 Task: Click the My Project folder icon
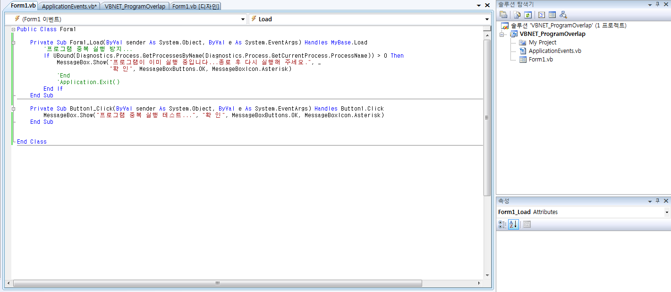coord(522,43)
